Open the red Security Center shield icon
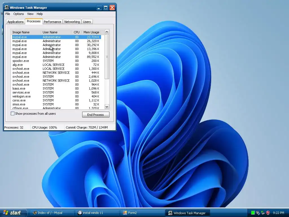289x217 pixels. point(268,213)
